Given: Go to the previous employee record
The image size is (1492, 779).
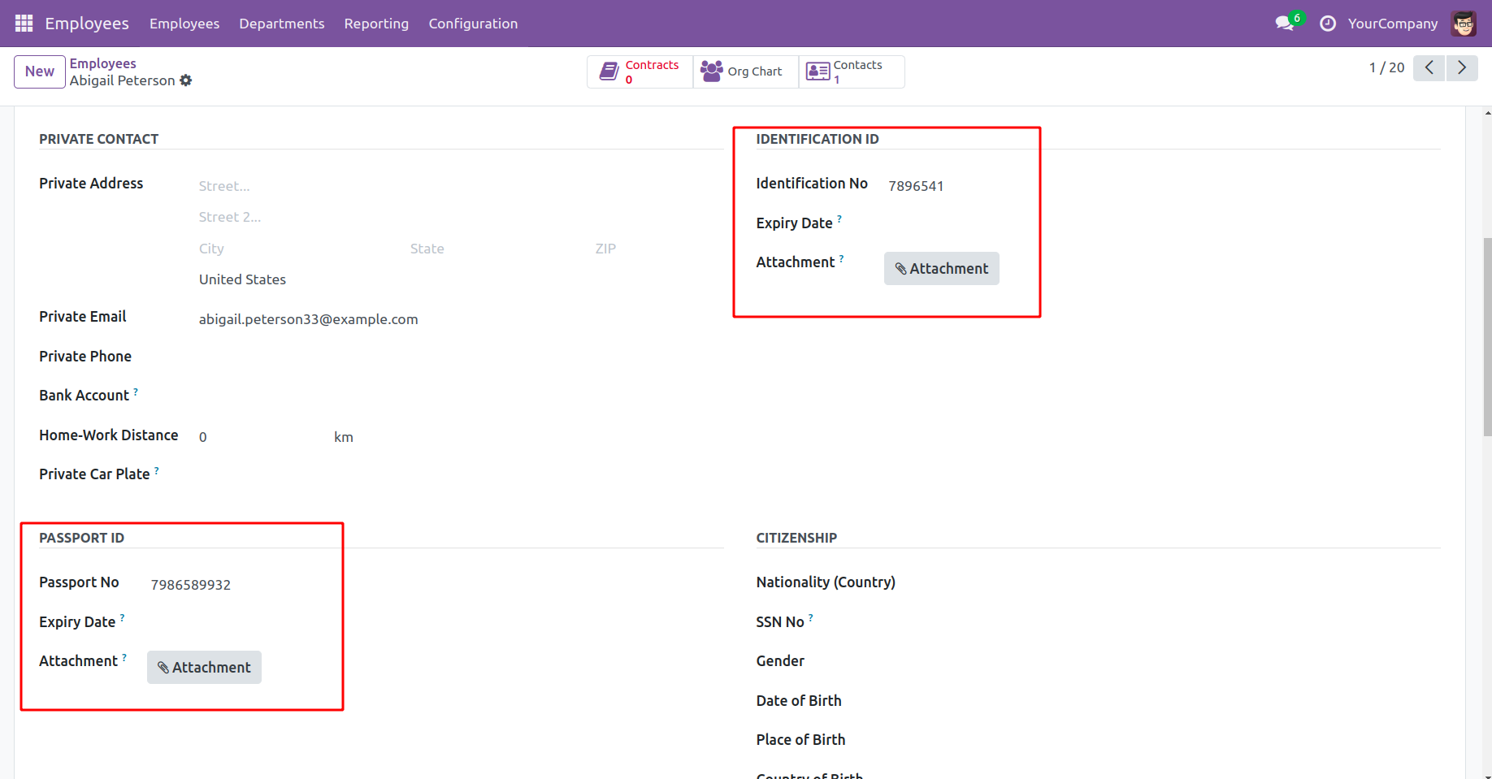Looking at the screenshot, I should tap(1429, 68).
